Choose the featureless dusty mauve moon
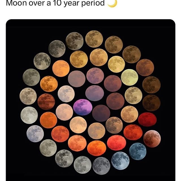 tap(77, 79)
